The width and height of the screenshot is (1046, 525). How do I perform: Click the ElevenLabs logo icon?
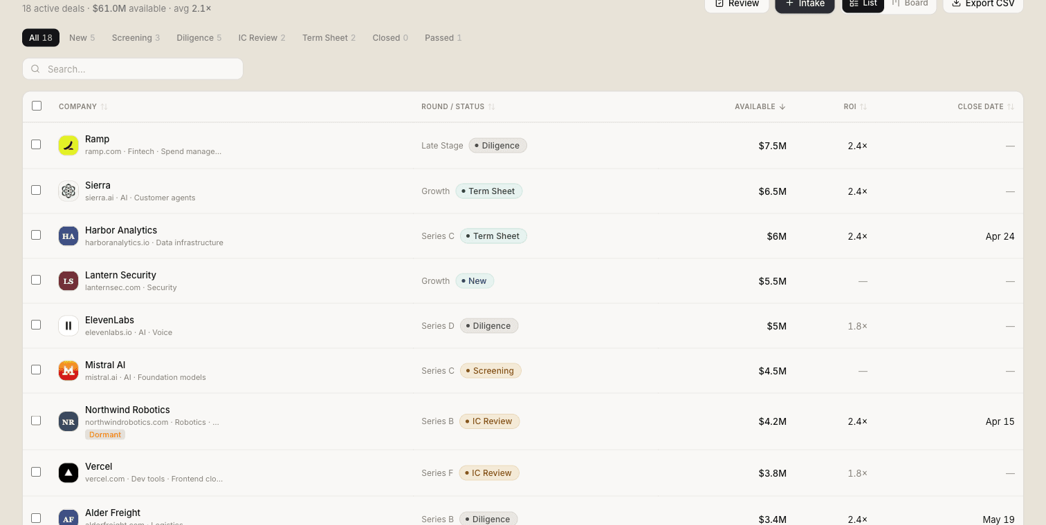pos(68,325)
